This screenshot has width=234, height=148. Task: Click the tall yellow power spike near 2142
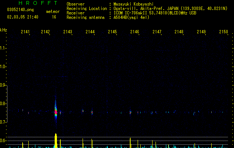pos(56,141)
